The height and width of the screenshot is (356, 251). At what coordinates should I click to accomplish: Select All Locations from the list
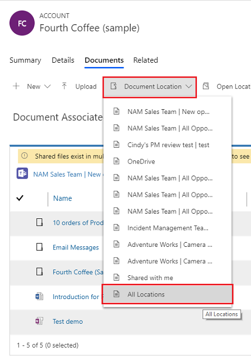pyautogui.click(x=167, y=294)
